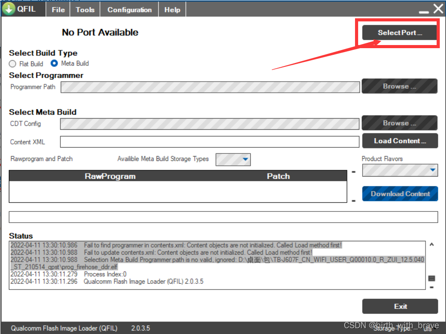Open the Product Flavors dropdown

coord(400,170)
